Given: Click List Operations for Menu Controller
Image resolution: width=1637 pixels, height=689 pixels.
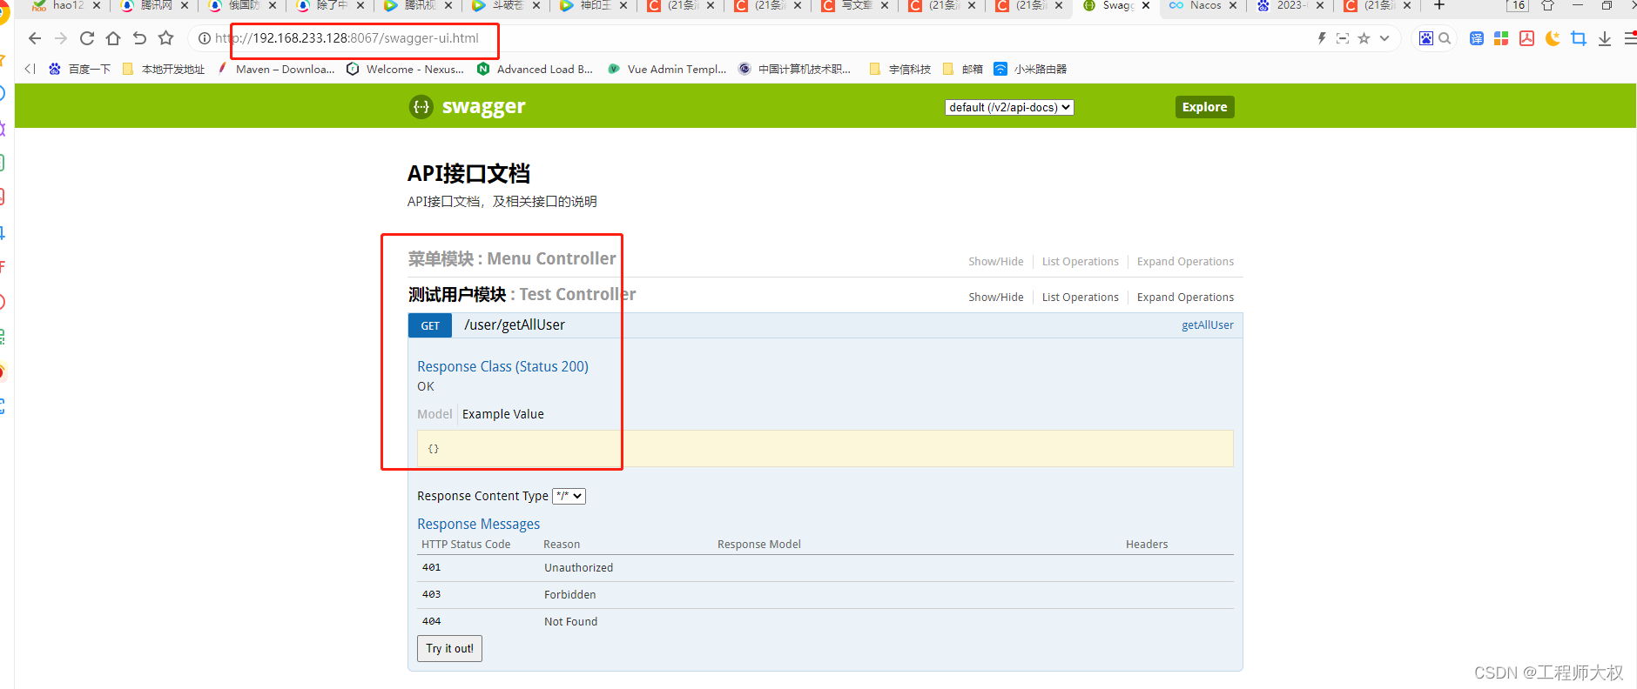Looking at the screenshot, I should click(1080, 261).
